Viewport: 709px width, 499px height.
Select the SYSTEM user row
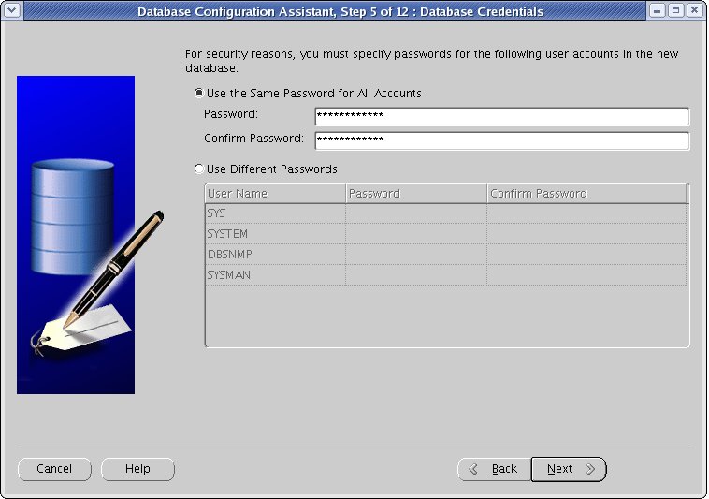tap(275, 234)
